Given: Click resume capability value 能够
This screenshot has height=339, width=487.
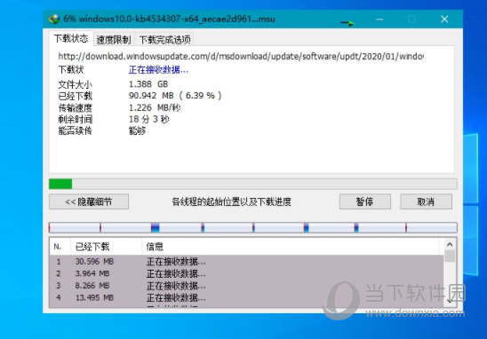Looking at the screenshot, I should (x=137, y=130).
